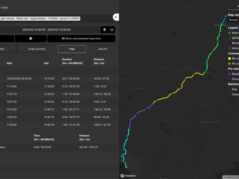
Task: Click the magenta Ready pre-start legend swatch
Action: click(x=229, y=74)
